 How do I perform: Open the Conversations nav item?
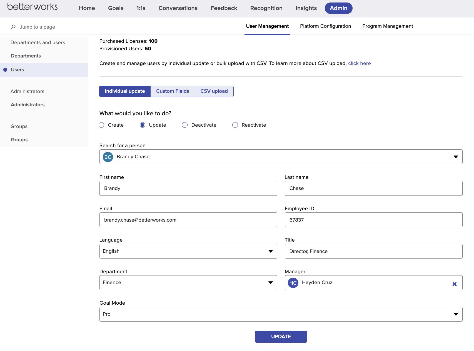pyautogui.click(x=178, y=8)
